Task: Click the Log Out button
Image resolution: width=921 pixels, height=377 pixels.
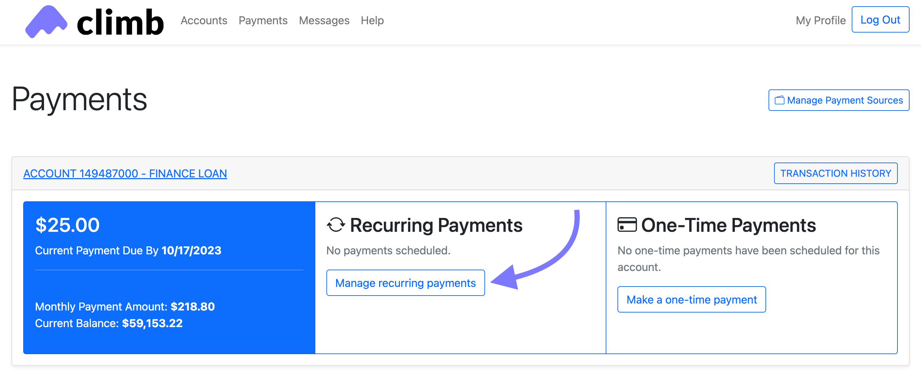Action: point(880,20)
